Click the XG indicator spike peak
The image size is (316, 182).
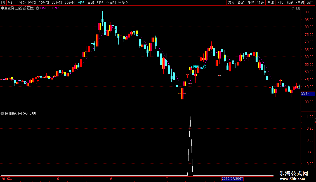(190, 117)
